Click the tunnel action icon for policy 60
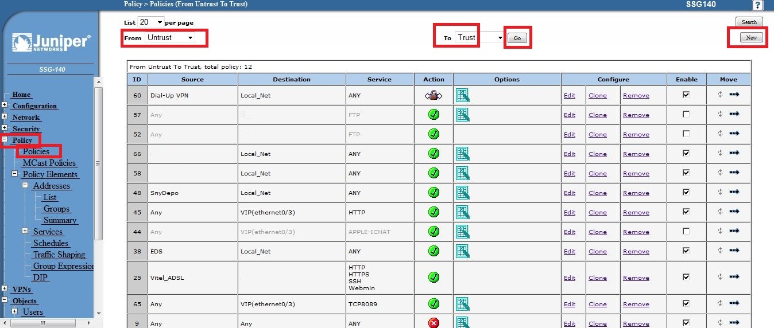This screenshot has height=328, width=774. (434, 96)
